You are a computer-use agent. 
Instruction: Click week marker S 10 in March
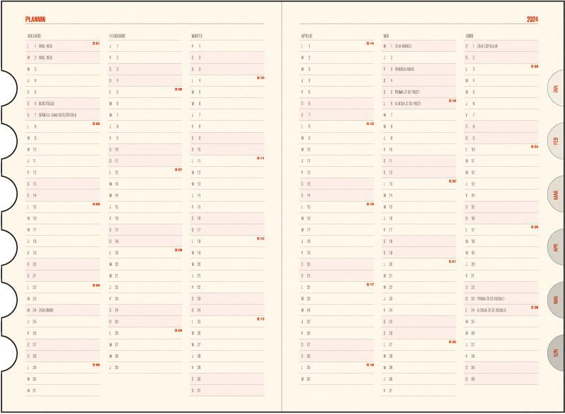[x=260, y=77]
